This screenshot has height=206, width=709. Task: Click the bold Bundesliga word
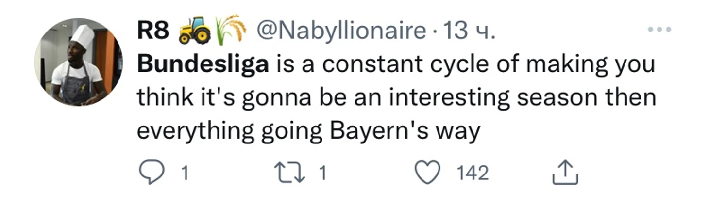[x=203, y=65]
